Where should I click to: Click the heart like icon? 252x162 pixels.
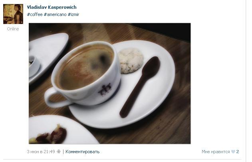[233, 152]
